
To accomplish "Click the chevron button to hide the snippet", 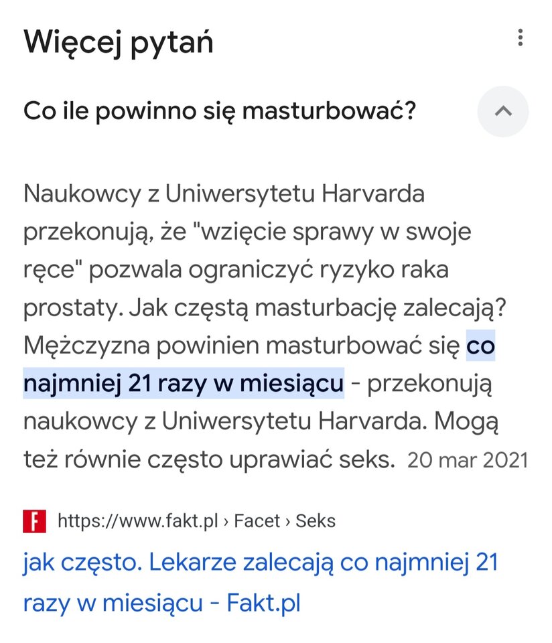I will coord(503,111).
